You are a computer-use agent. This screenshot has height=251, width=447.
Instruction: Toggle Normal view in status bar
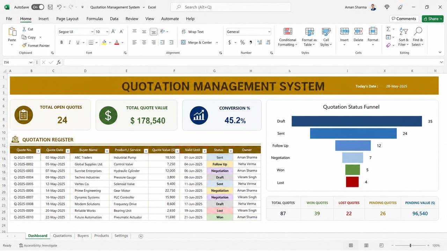pyautogui.click(x=351, y=245)
